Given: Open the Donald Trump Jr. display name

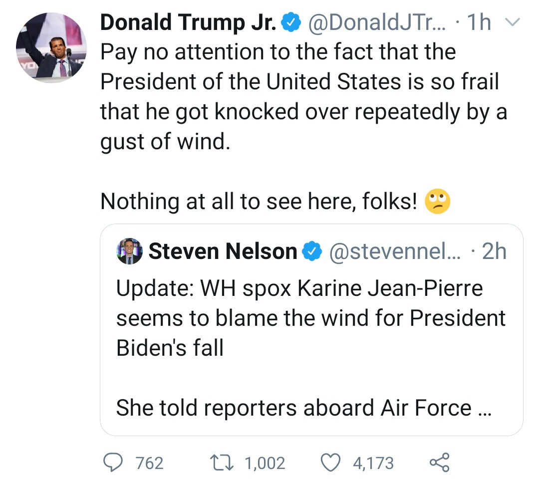Looking at the screenshot, I should click(x=188, y=23).
